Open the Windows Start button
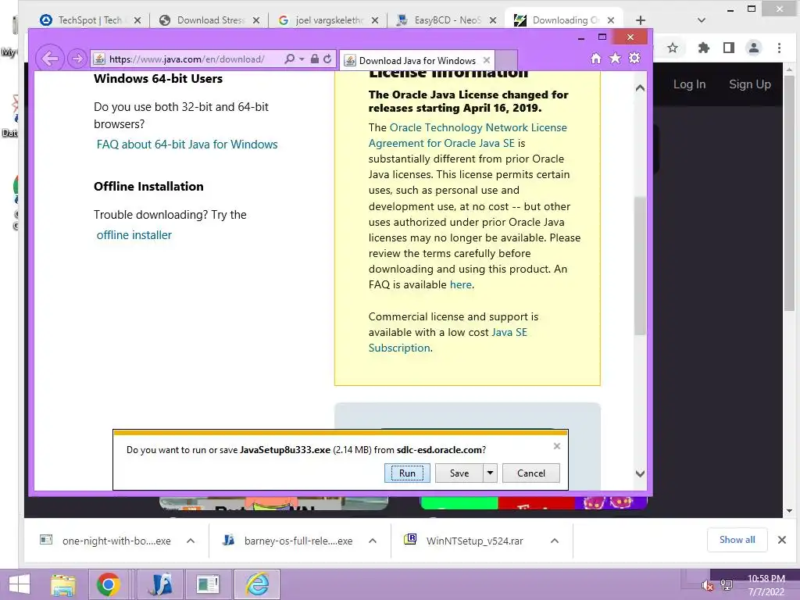 (20, 584)
